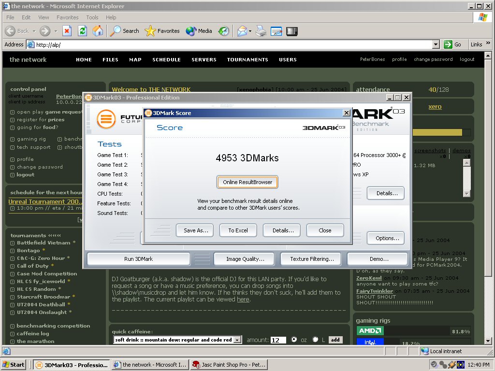Select the oz radio button
This screenshot has height=371, width=495.
[x=294, y=340]
